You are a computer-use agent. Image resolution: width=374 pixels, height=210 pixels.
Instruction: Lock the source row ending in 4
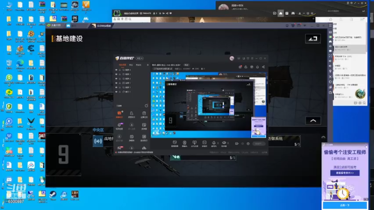coord(120,70)
